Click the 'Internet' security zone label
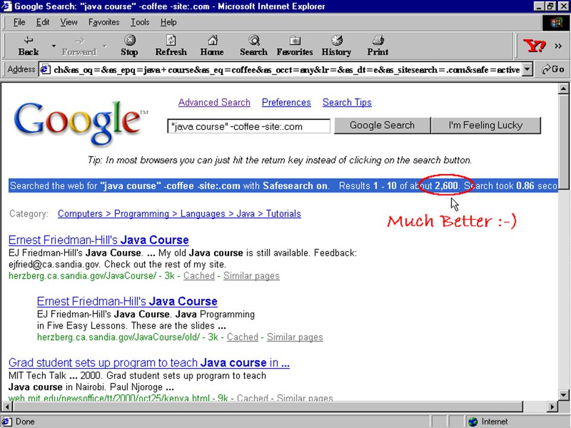Screen dimensions: 571x428 pyautogui.click(x=494, y=422)
